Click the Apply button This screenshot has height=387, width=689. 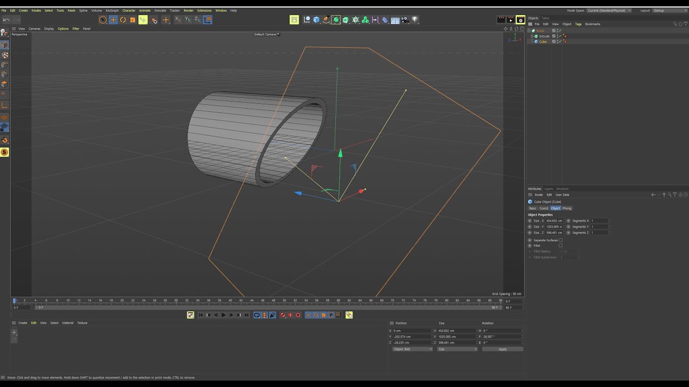pos(502,349)
